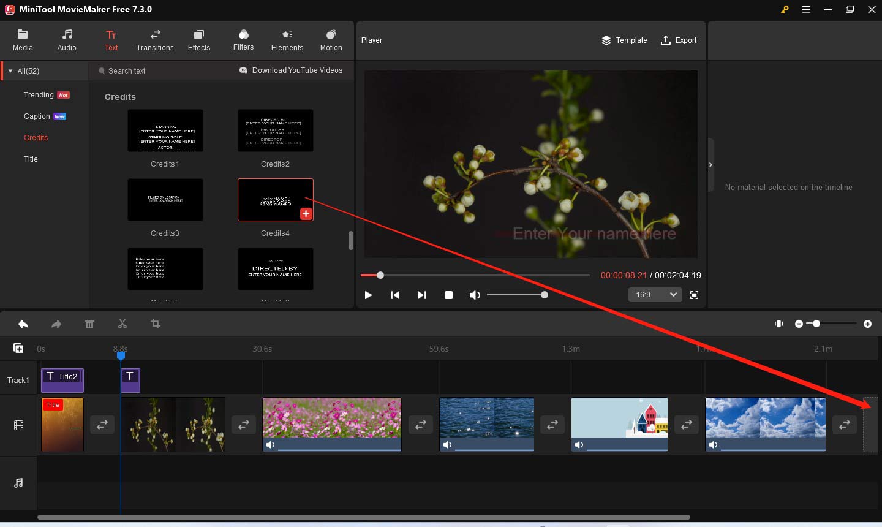Enter fullscreen preview

(x=694, y=295)
